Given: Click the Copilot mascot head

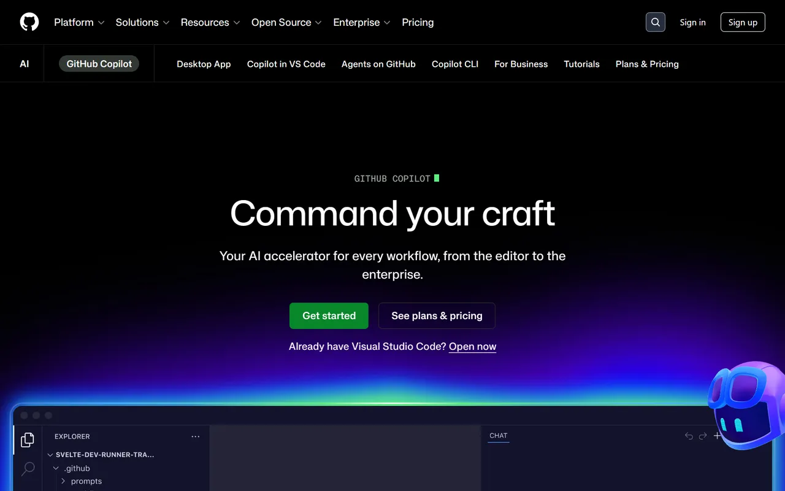Looking at the screenshot, I should click(x=746, y=405).
